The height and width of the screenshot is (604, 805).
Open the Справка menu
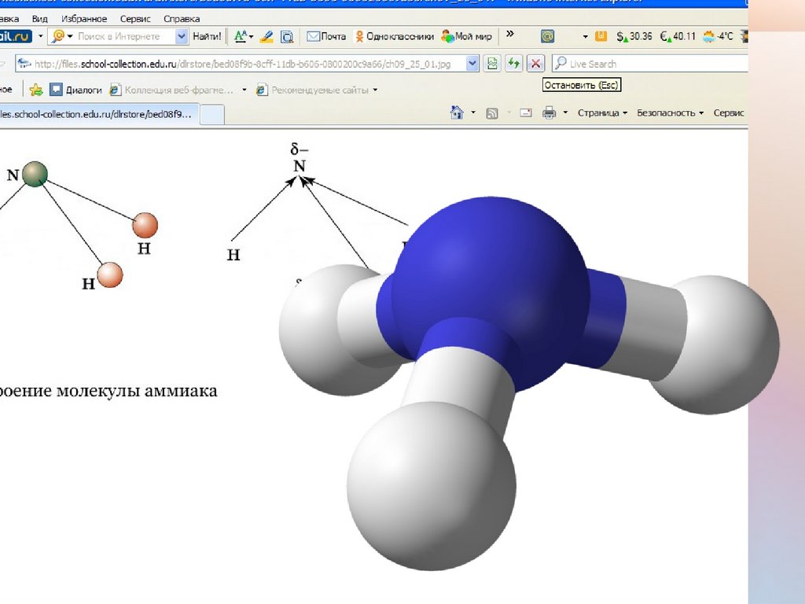click(x=182, y=18)
